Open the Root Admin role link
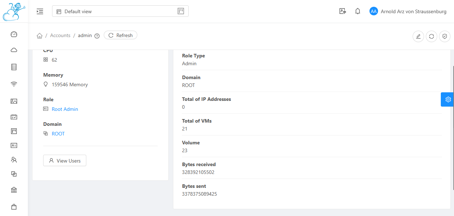Viewport: 454px width, 216px height. [65, 109]
